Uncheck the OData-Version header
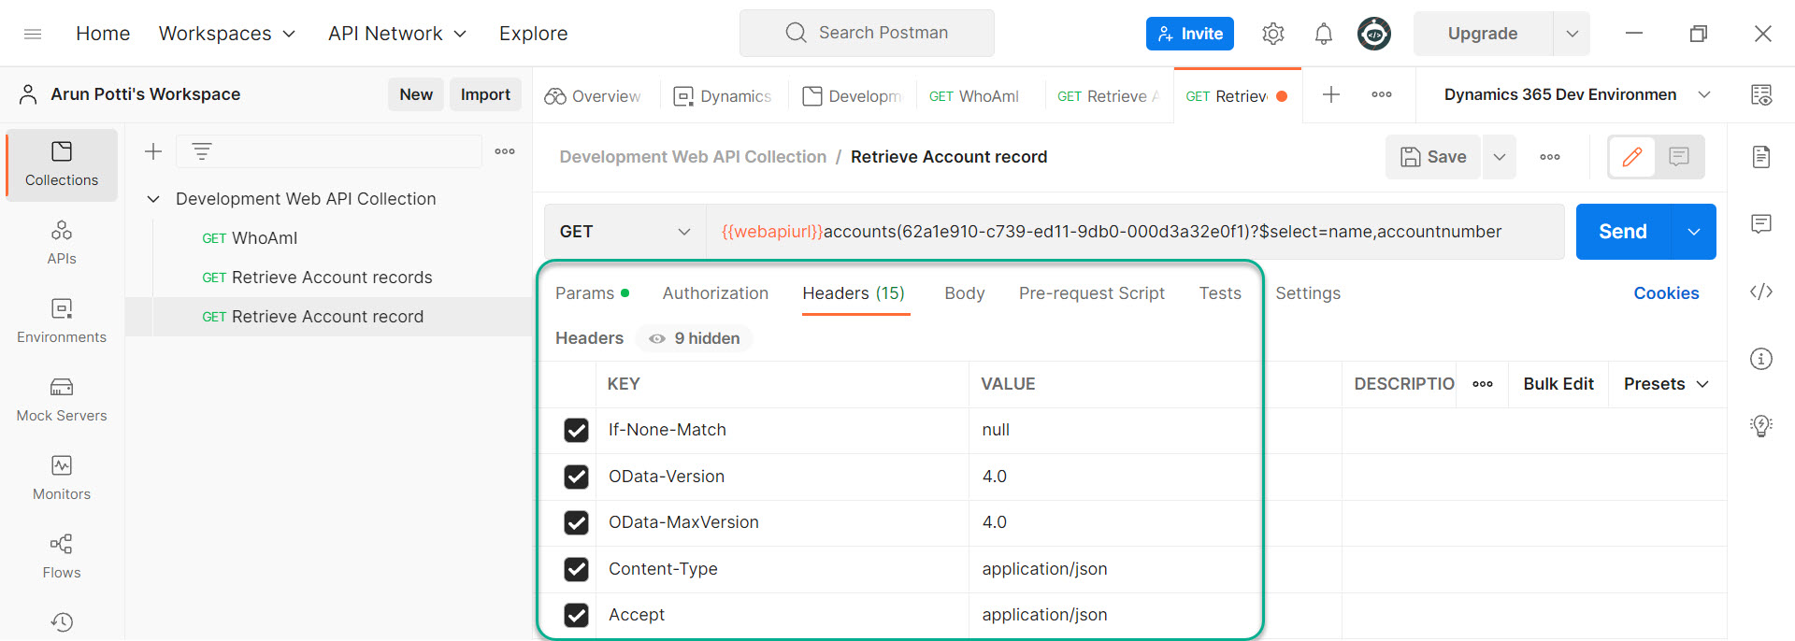The image size is (1795, 641). point(577,477)
